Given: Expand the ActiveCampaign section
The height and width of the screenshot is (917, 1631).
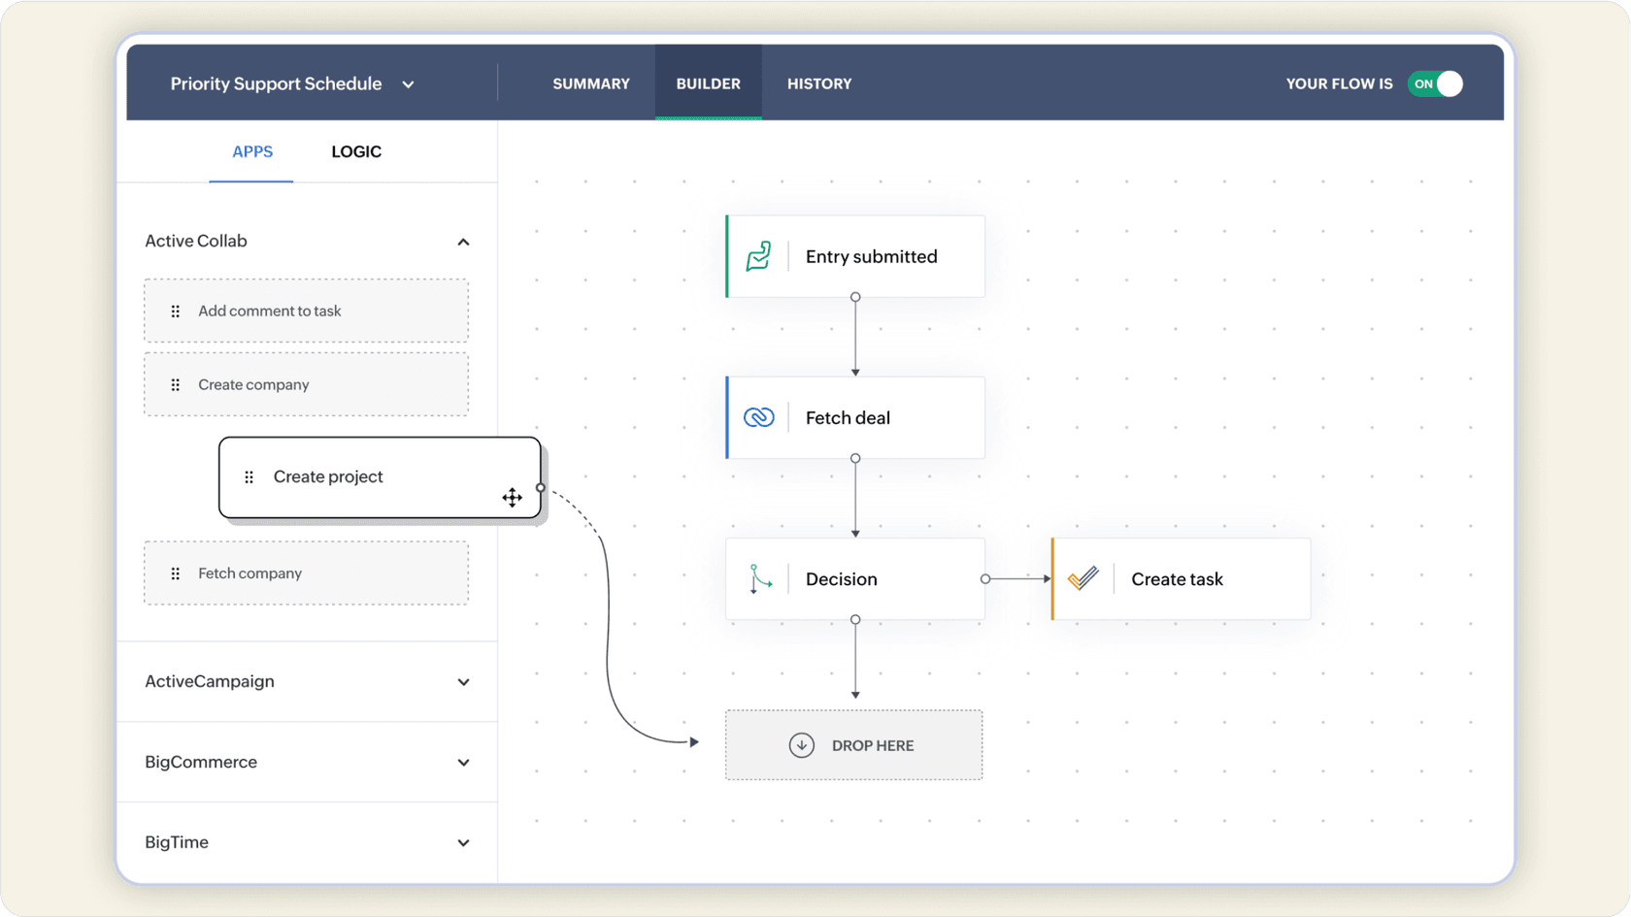Looking at the screenshot, I should 464,682.
